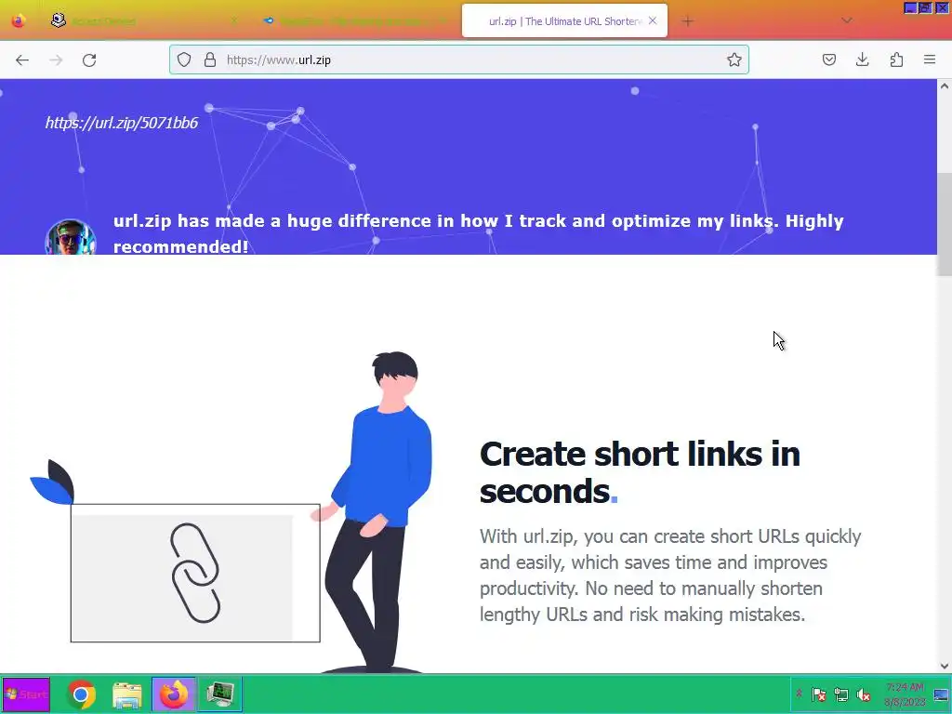Image resolution: width=952 pixels, height=714 pixels.
Task: Expand the list all tabs chevron
Action: click(846, 20)
